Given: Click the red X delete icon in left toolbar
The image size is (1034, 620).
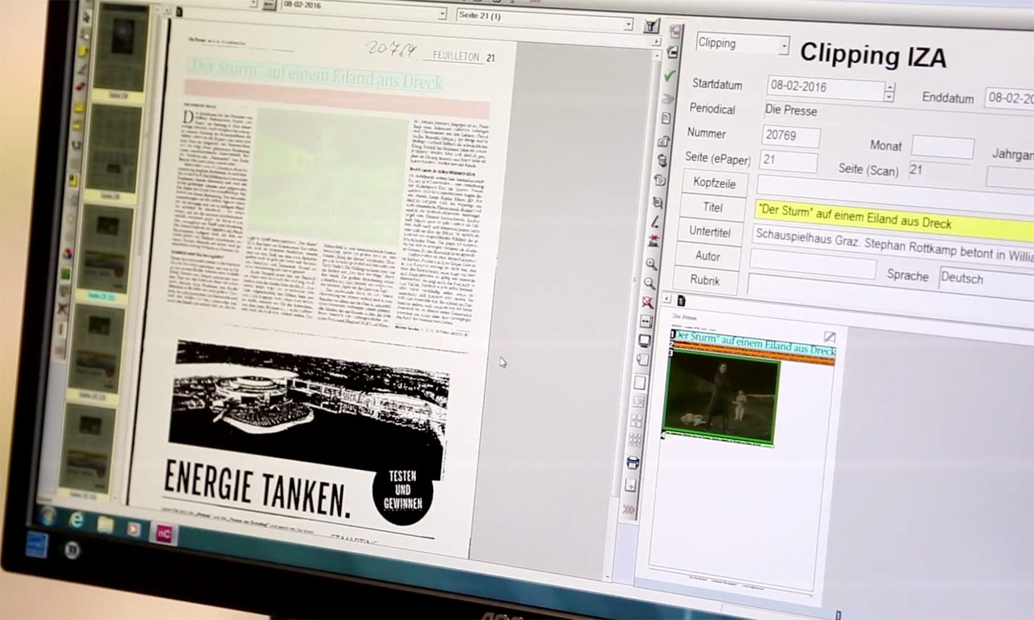Looking at the screenshot, I should click(62, 308).
